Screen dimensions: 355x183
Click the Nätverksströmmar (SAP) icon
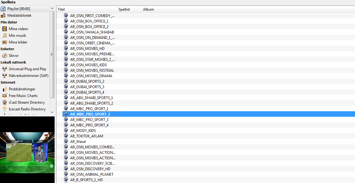click(x=5, y=76)
